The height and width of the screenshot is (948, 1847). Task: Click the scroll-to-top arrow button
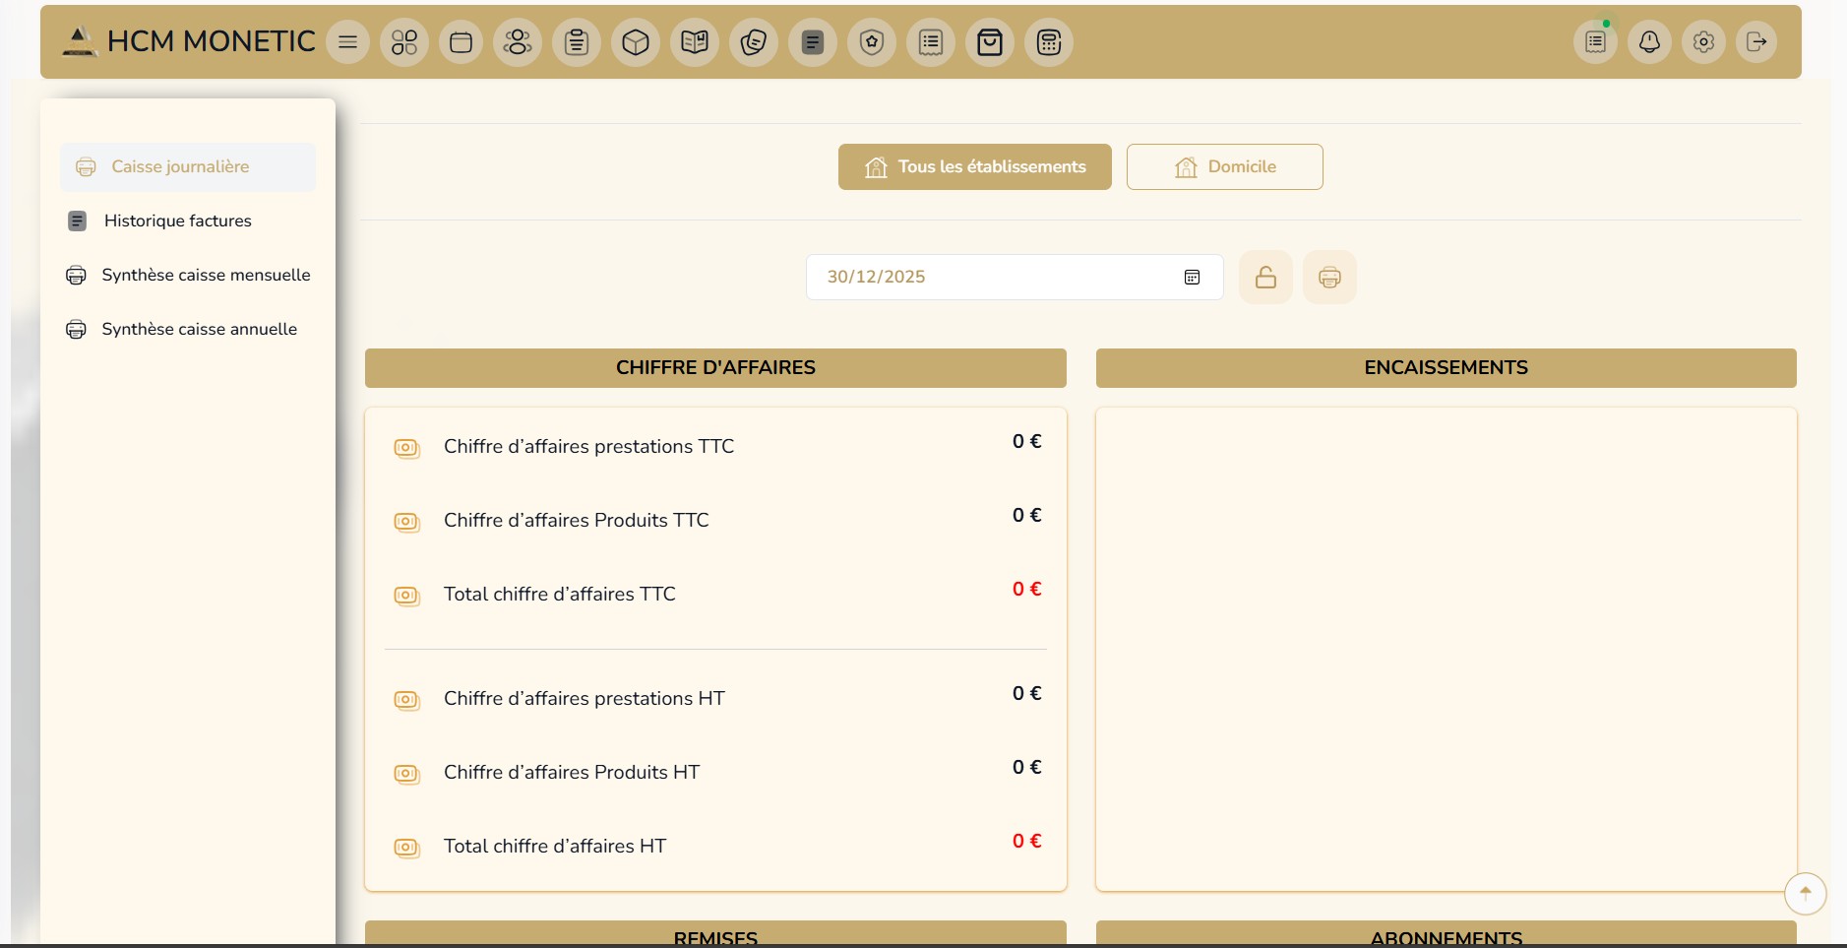pos(1805,894)
